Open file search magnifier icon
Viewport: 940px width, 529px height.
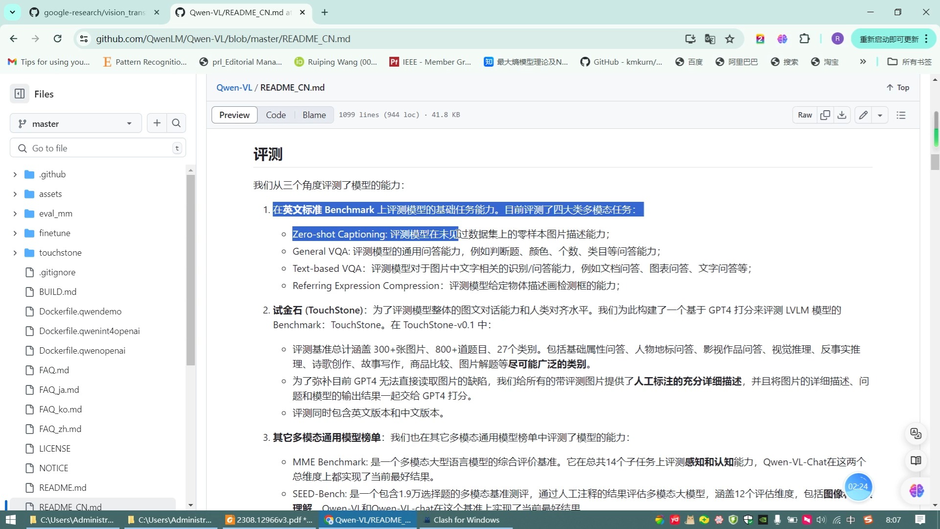click(x=176, y=123)
